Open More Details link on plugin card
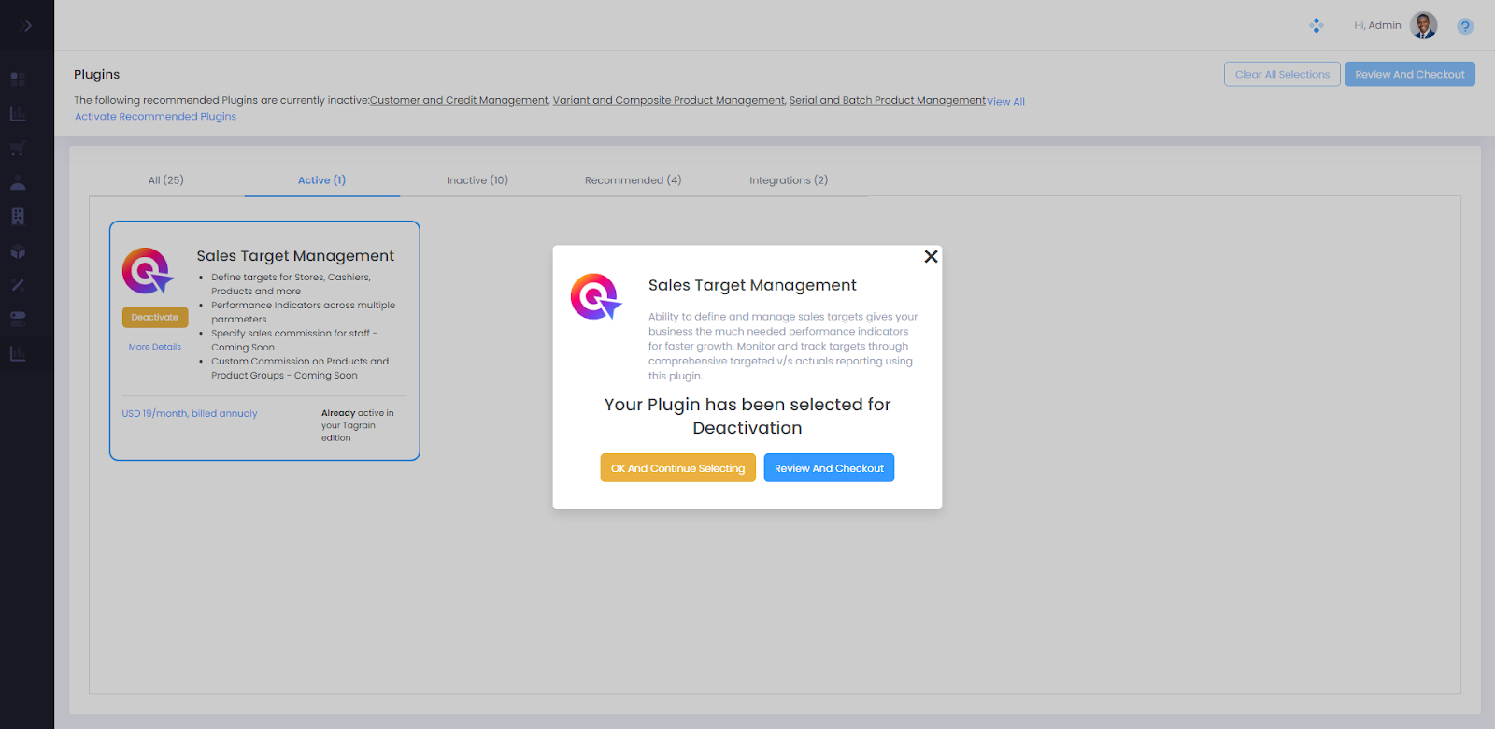This screenshot has height=729, width=1495. point(155,347)
